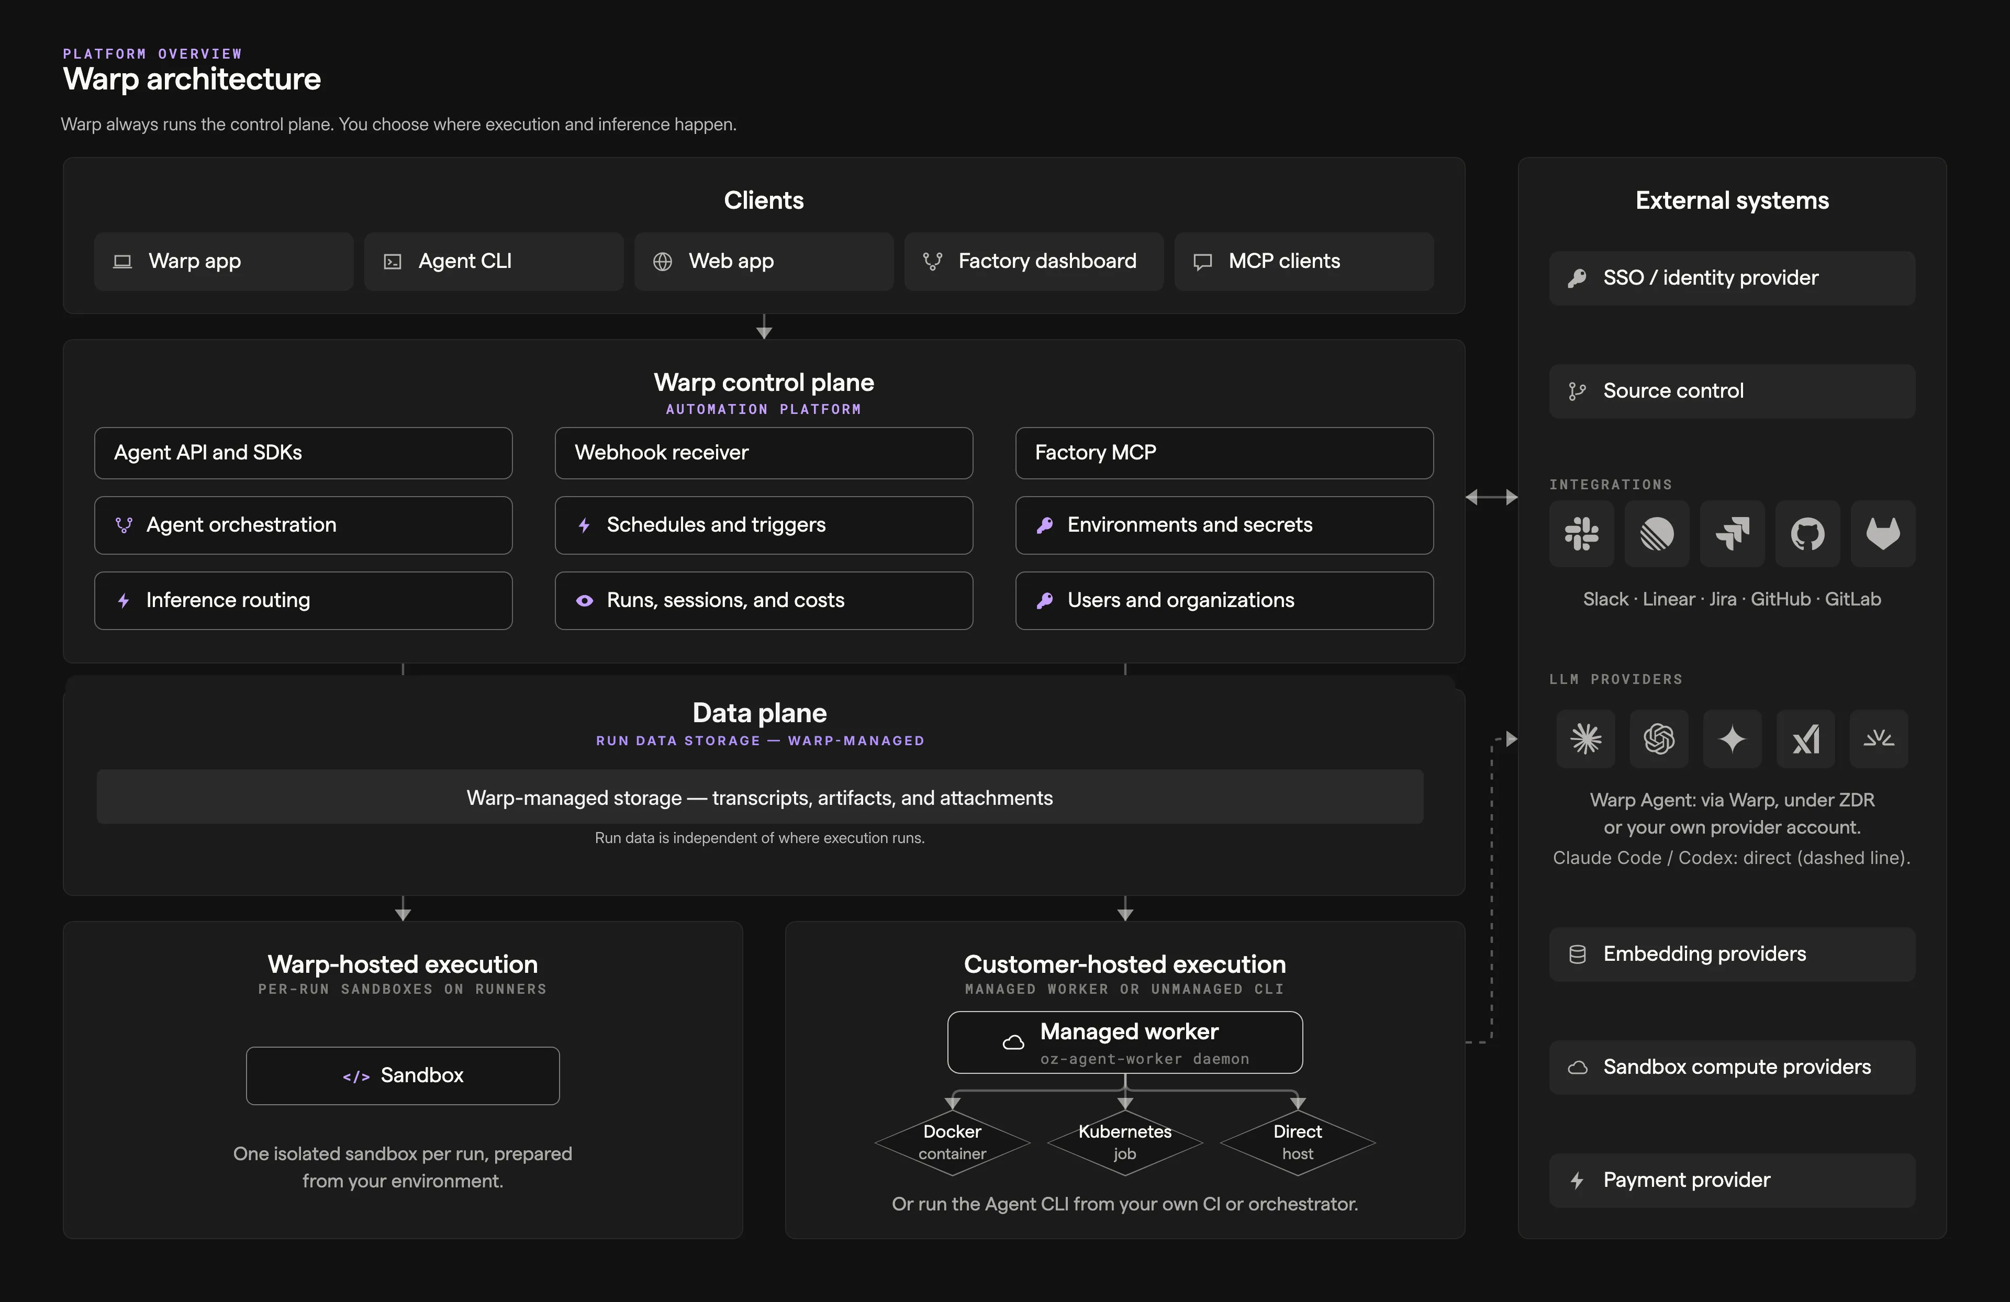
Task: Click the 'Customer-hosted execution' heading
Action: pyautogui.click(x=1125, y=964)
